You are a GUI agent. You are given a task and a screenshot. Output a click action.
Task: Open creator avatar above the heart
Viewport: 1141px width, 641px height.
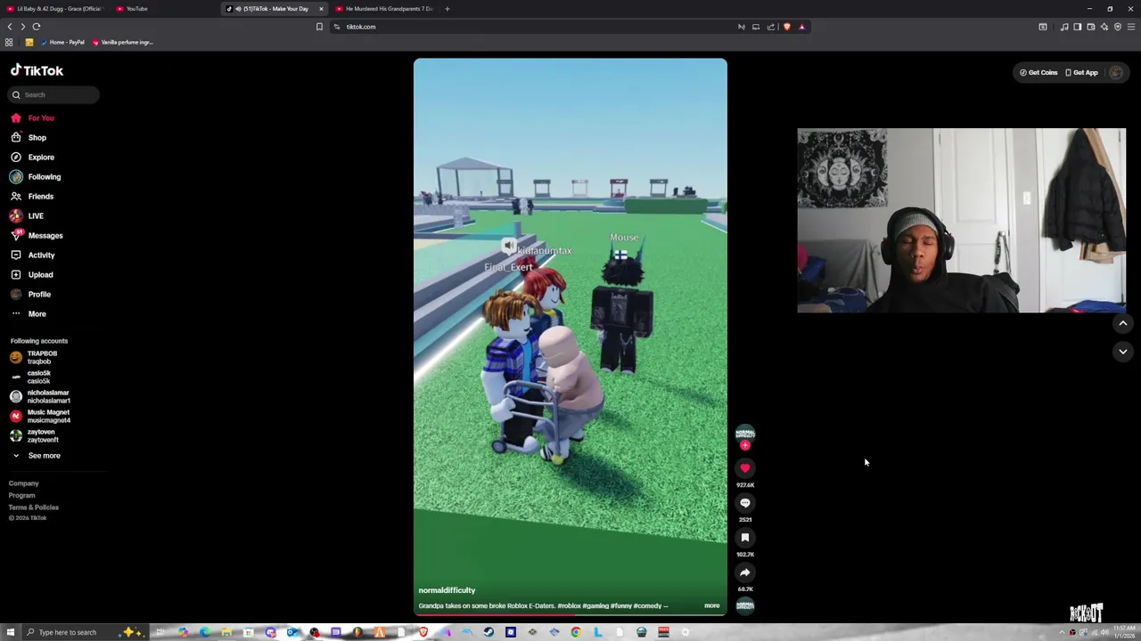pyautogui.click(x=745, y=433)
